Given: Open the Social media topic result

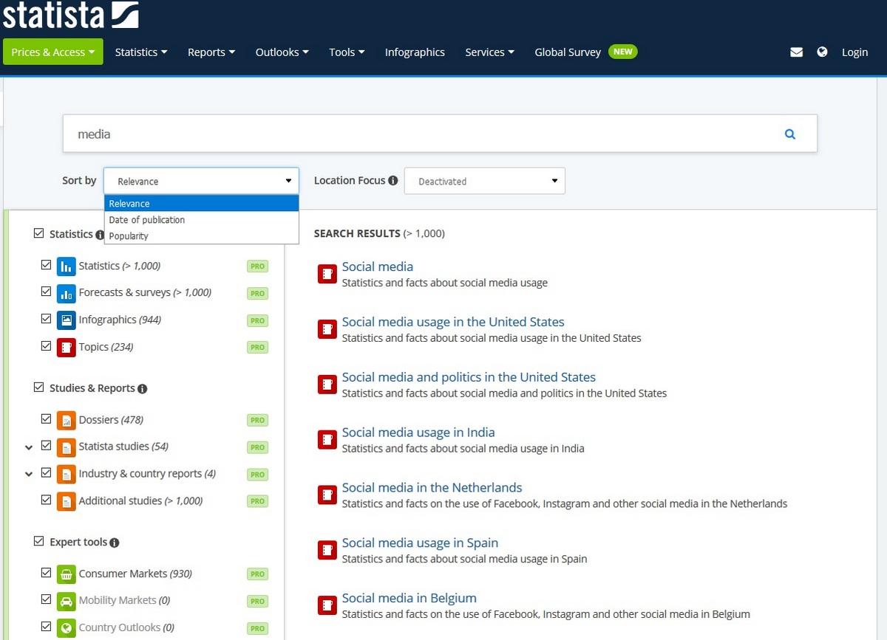Looking at the screenshot, I should (377, 266).
